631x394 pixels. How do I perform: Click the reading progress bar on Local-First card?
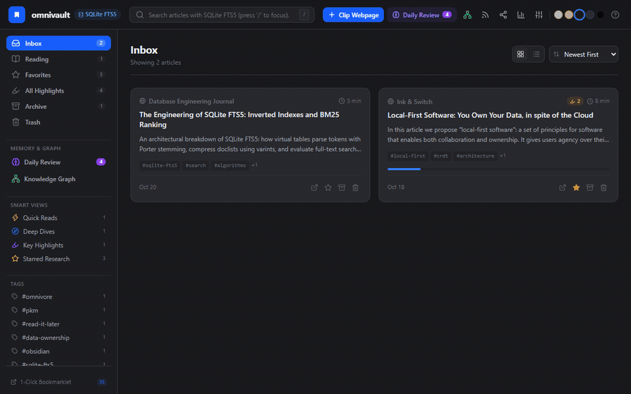pos(498,169)
